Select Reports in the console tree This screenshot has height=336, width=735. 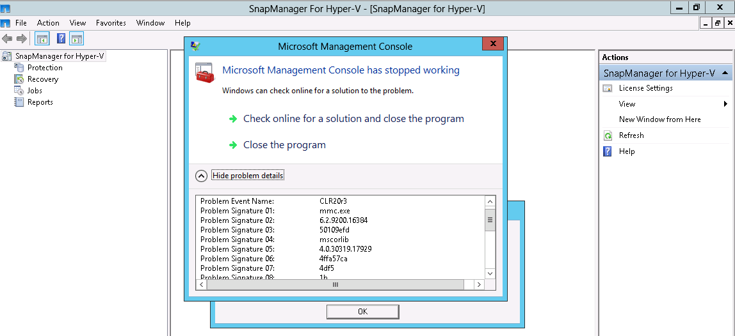click(40, 102)
